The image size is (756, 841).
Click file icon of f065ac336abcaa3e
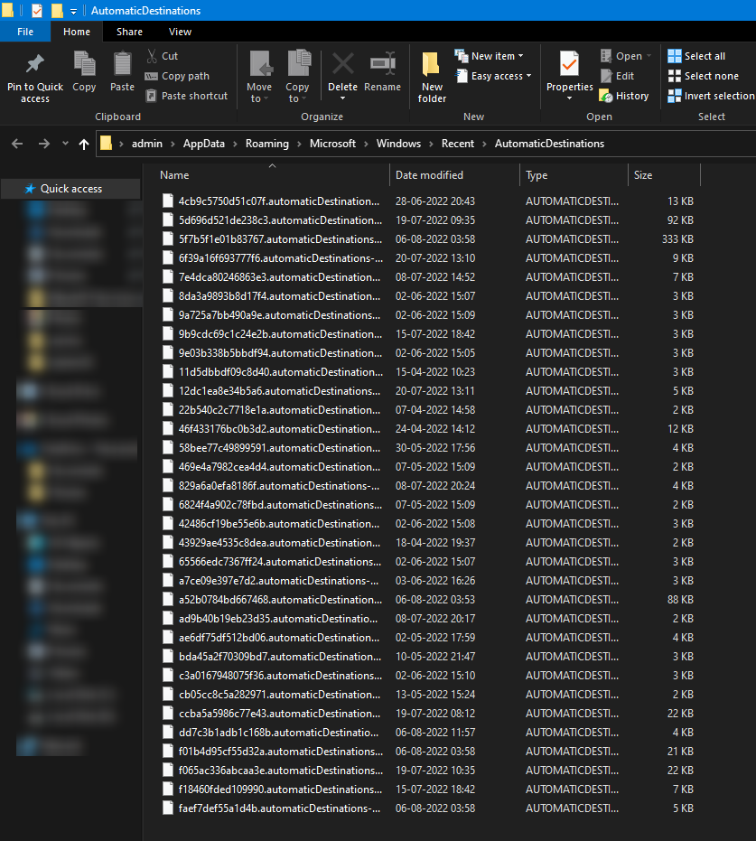click(x=168, y=771)
